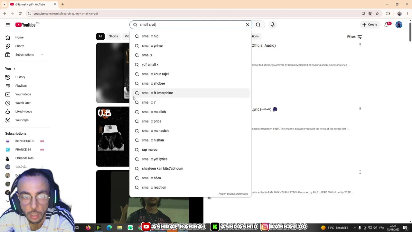Open the weather widget showing 31°C Ensoleillé

334,228
